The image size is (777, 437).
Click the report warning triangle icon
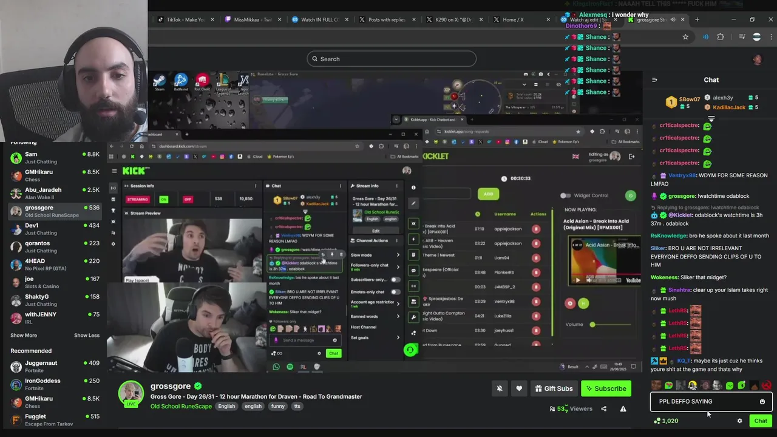(x=623, y=409)
